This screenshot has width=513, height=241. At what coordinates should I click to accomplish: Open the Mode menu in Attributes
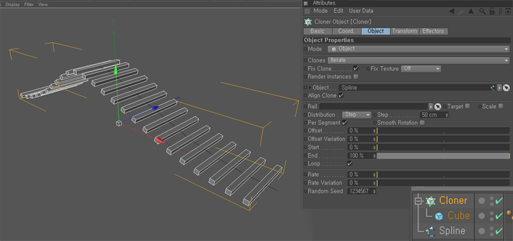pos(320,11)
